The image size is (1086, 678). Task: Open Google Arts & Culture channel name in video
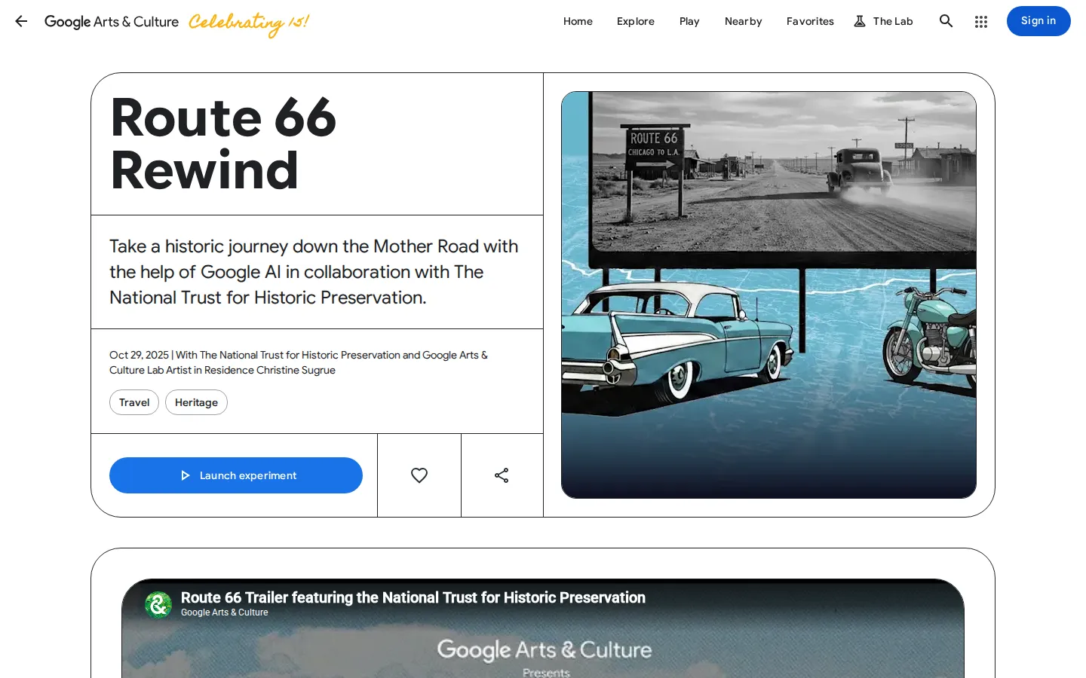(224, 612)
